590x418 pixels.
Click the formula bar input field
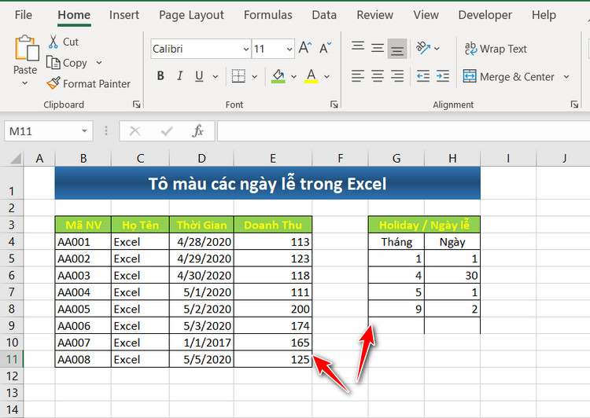404,130
